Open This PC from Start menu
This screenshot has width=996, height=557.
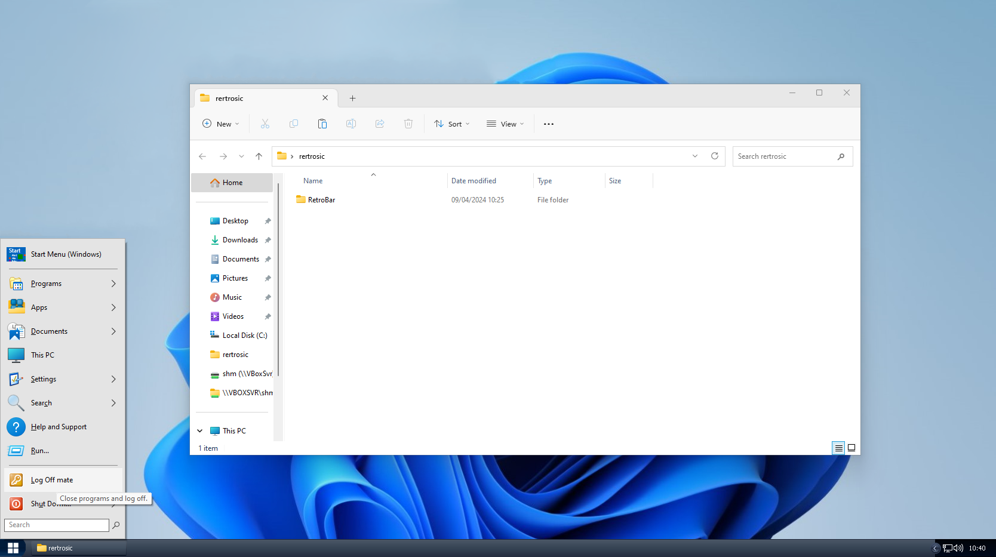pyautogui.click(x=63, y=355)
